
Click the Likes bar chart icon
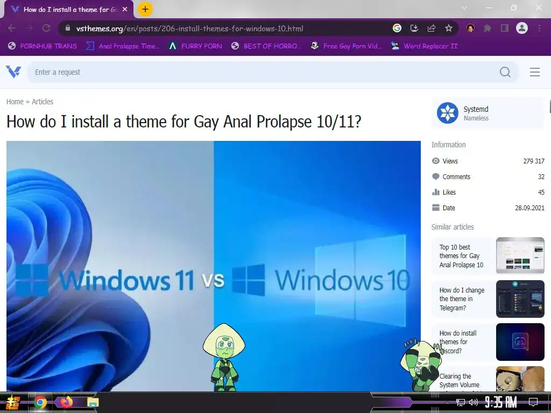[436, 192]
